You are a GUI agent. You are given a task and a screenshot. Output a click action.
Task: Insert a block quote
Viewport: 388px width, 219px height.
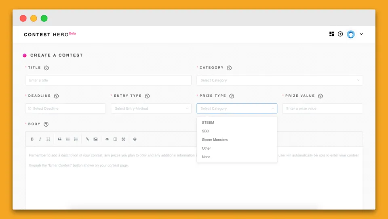(60, 139)
